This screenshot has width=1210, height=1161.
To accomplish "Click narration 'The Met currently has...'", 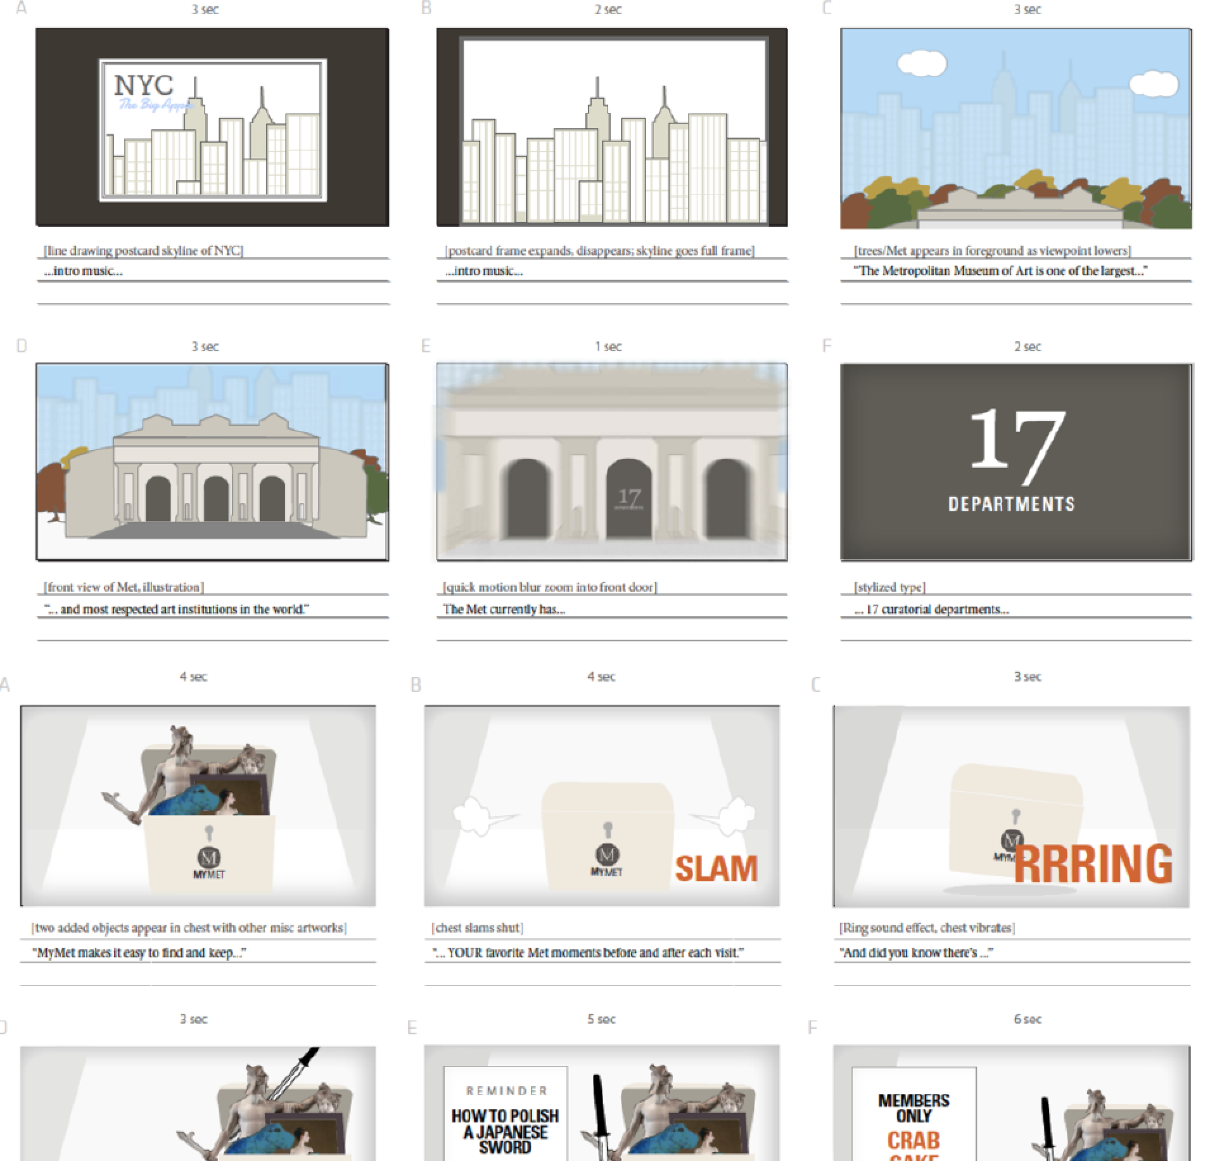I will [504, 610].
